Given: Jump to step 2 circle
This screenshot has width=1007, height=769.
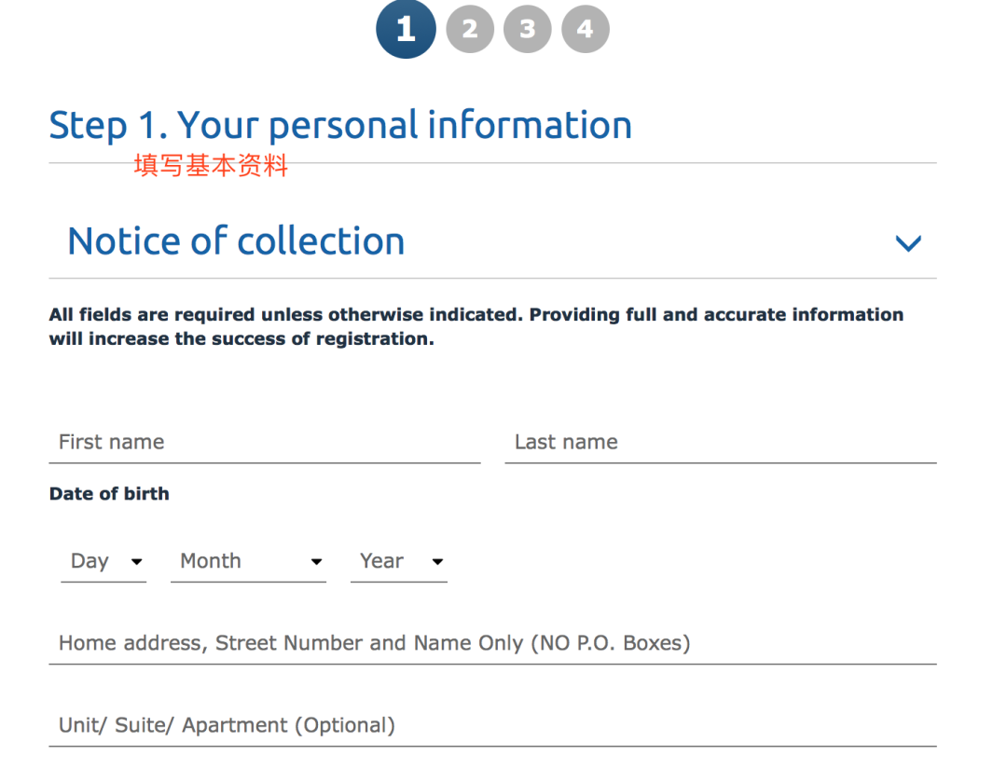Looking at the screenshot, I should tap(470, 29).
